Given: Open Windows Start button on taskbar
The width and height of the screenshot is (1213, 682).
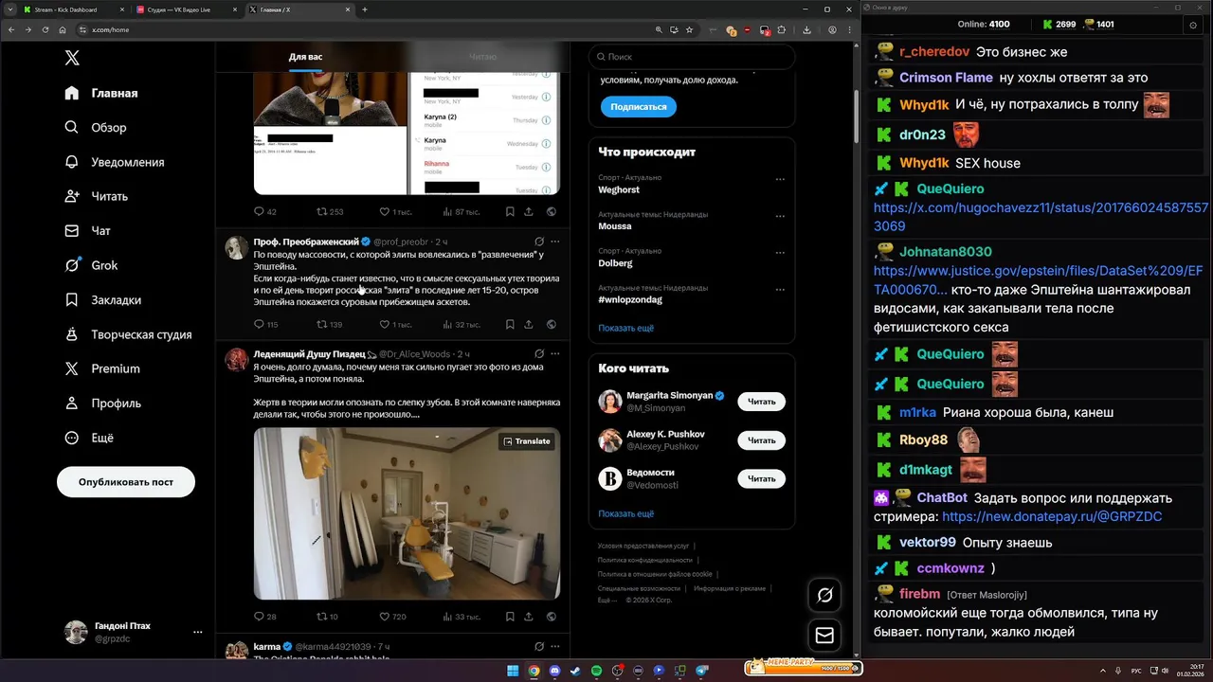Looking at the screenshot, I should click(513, 671).
